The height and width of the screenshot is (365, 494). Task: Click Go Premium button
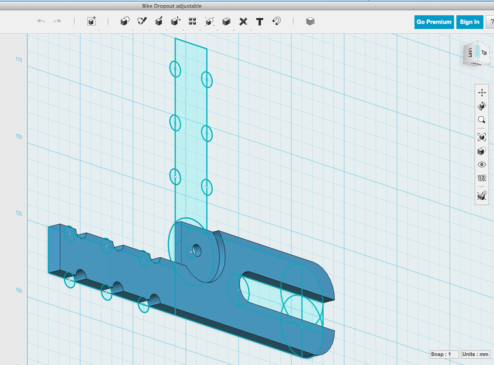coord(434,22)
